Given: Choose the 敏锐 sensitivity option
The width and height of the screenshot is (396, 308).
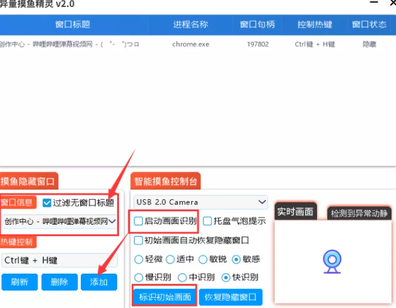Looking at the screenshot, I should 203,260.
